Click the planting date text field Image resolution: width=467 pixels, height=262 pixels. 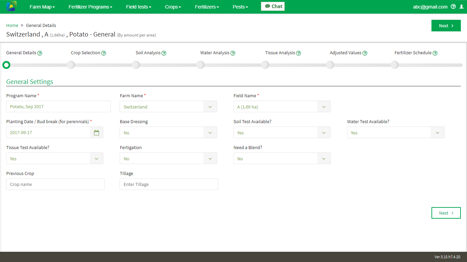click(x=48, y=133)
